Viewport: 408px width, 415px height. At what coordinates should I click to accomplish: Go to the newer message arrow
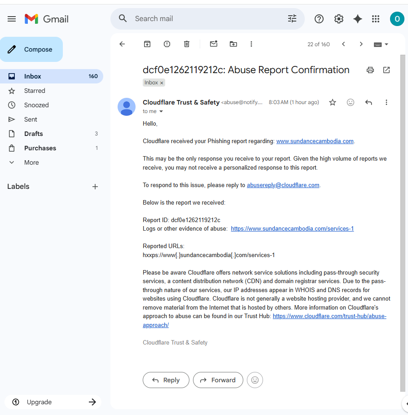[343, 44]
